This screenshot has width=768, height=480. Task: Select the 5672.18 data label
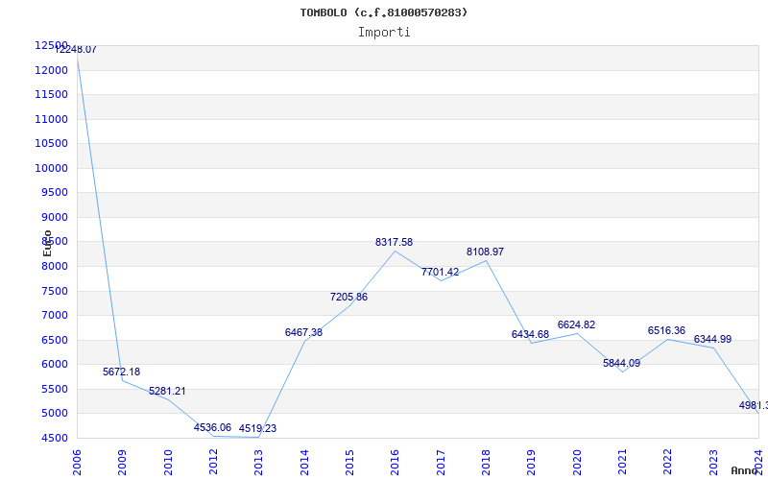tap(122, 372)
